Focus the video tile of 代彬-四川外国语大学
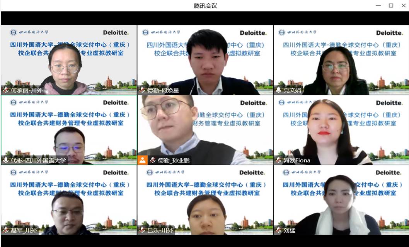409x247 pixels. point(69,130)
